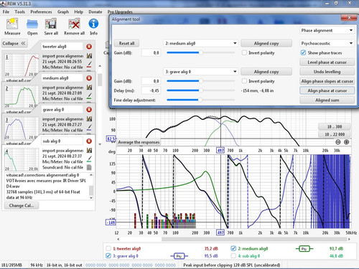This screenshot has height=269, width=359.
Task: Click Level phase at cursor
Action: (327, 62)
